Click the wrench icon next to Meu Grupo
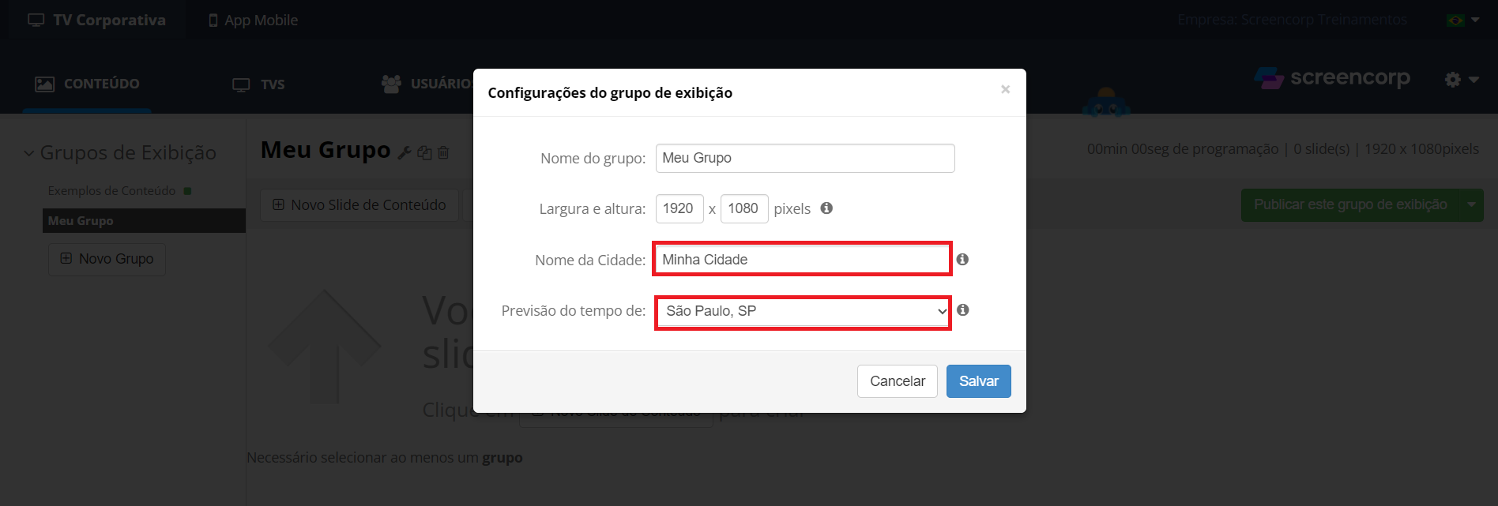This screenshot has width=1498, height=506. click(404, 152)
